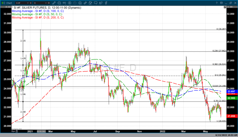
Task: Open the symbol list menu icon
Action: pyautogui.click(x=31, y=3)
